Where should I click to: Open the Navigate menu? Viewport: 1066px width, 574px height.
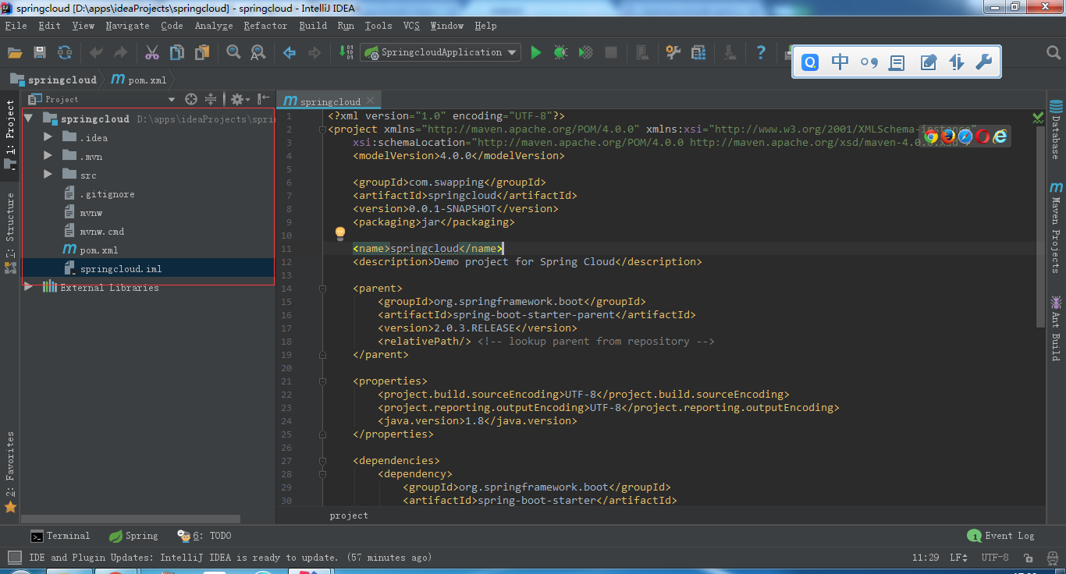point(127,26)
